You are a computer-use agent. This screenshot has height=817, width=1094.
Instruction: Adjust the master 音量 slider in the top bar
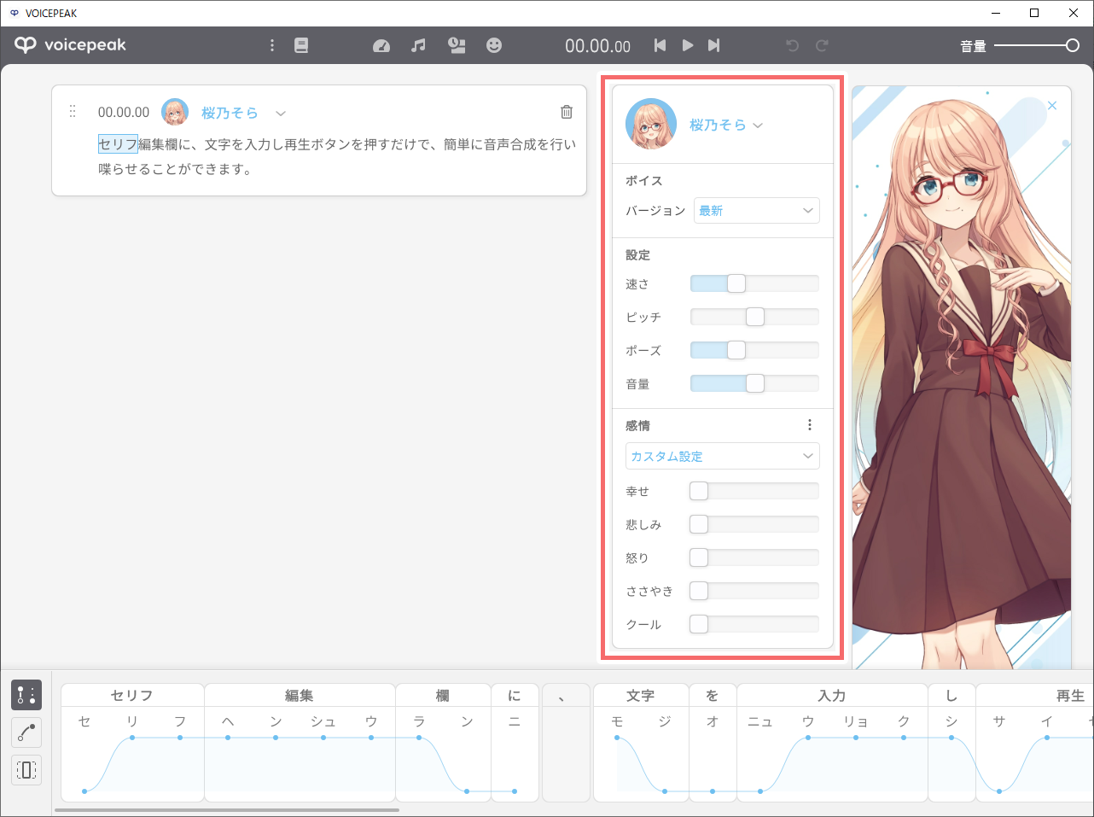coord(1037,45)
